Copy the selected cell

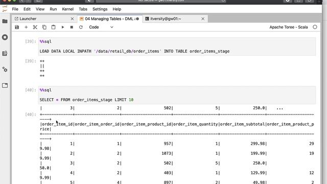coord(44,27)
